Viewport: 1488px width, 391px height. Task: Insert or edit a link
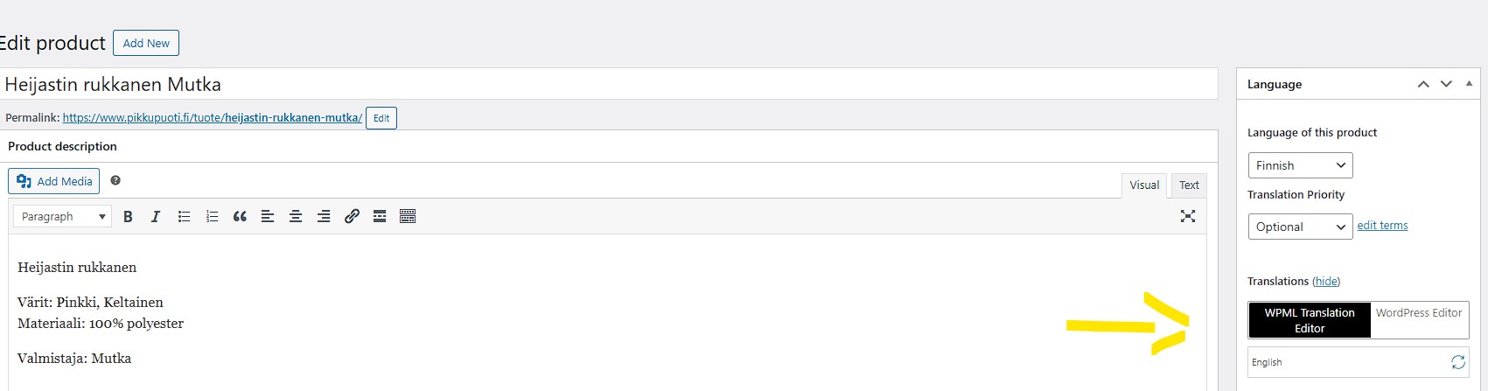click(x=352, y=217)
